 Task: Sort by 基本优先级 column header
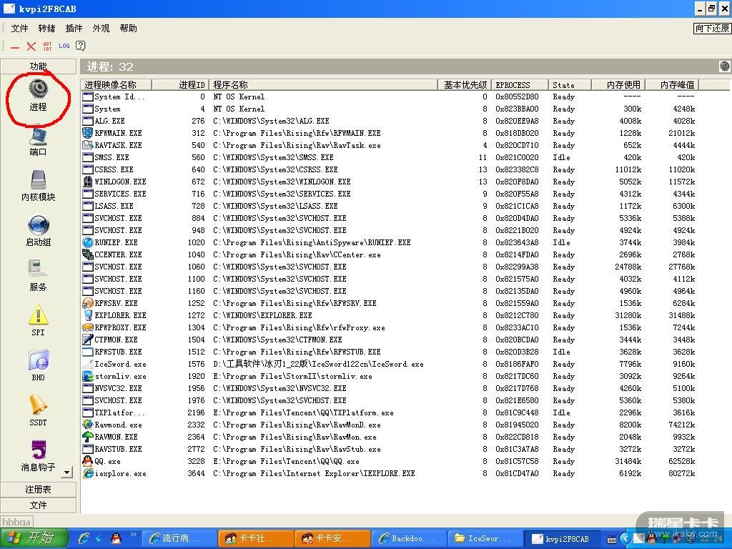point(465,84)
